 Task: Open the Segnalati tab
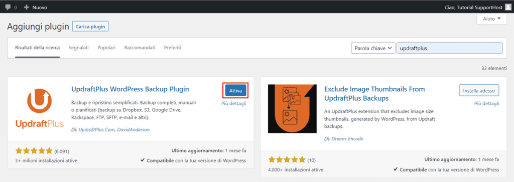pos(79,48)
